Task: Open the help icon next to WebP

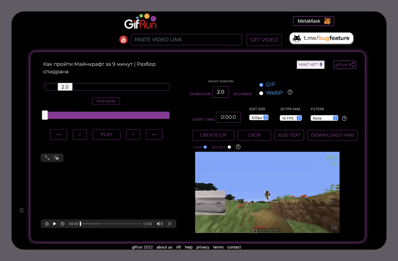Action: pos(290,92)
